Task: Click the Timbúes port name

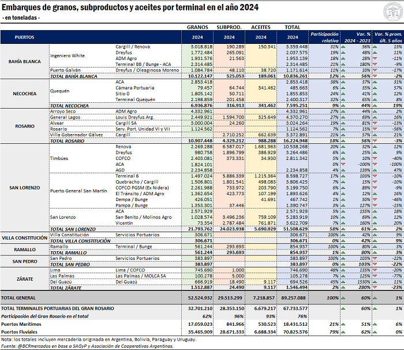Action: (x=59, y=158)
